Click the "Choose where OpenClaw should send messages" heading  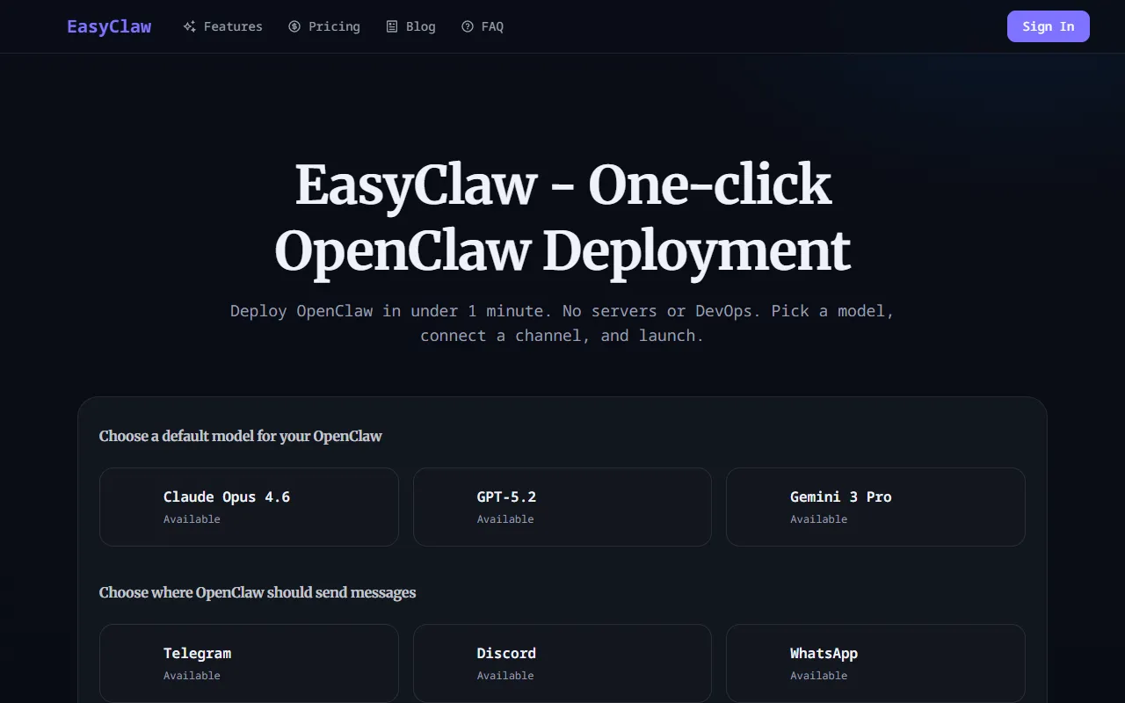(258, 592)
